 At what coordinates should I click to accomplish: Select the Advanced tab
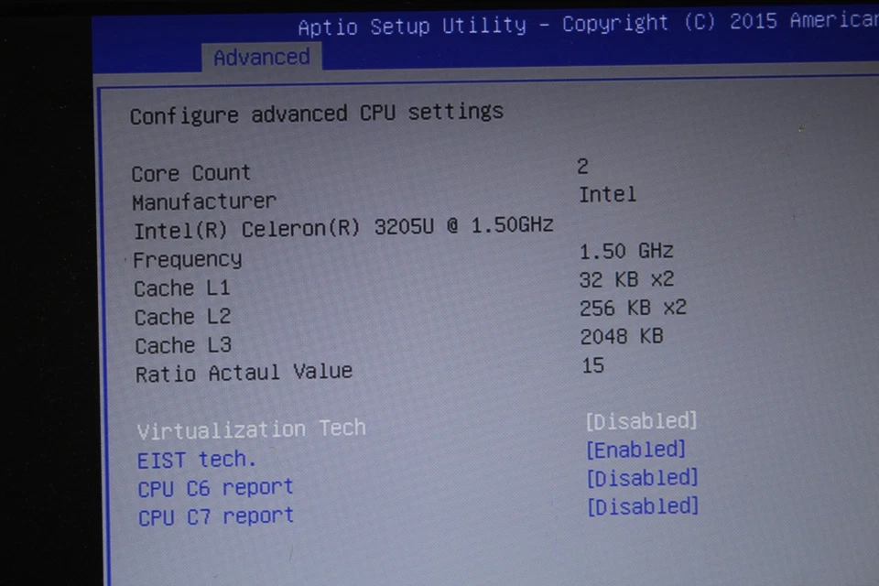click(x=261, y=57)
